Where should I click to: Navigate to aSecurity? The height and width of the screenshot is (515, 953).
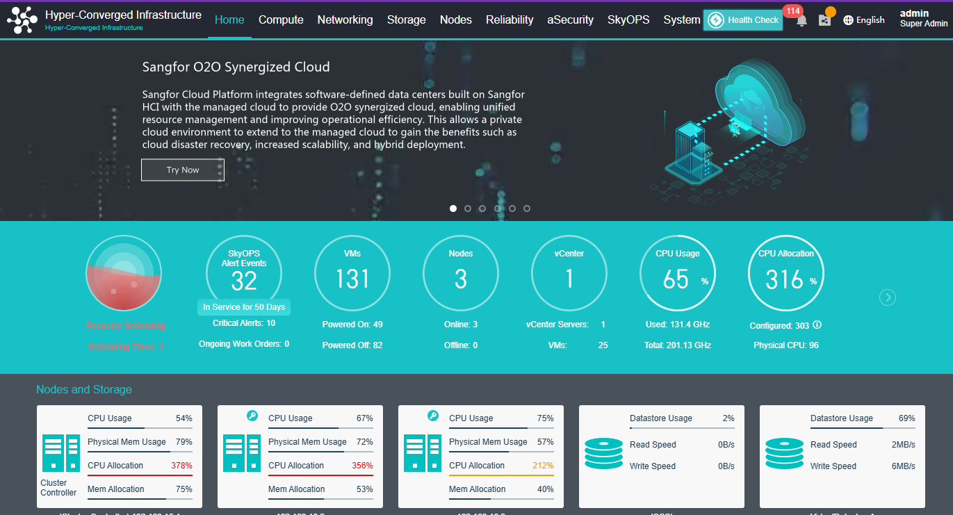click(571, 20)
